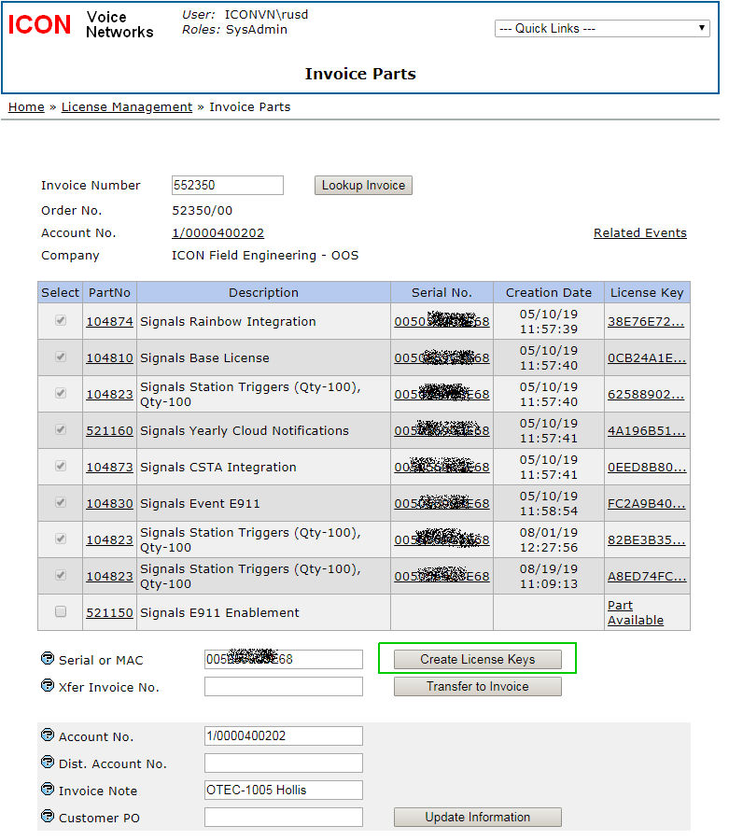Click the Invoice Note input field
The width and height of the screenshot is (743, 840).
[x=284, y=791]
